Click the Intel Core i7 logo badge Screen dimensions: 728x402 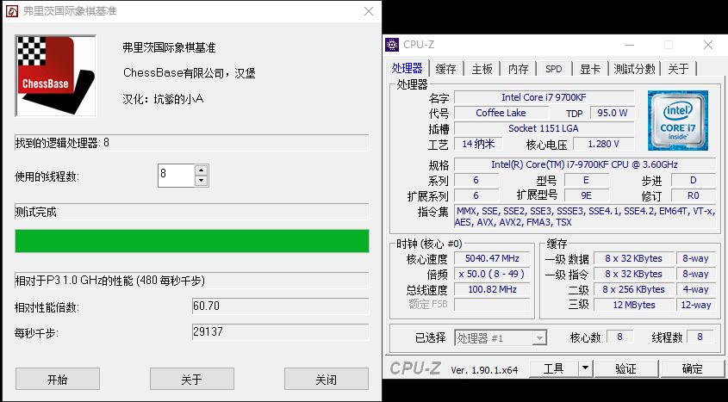pos(678,121)
